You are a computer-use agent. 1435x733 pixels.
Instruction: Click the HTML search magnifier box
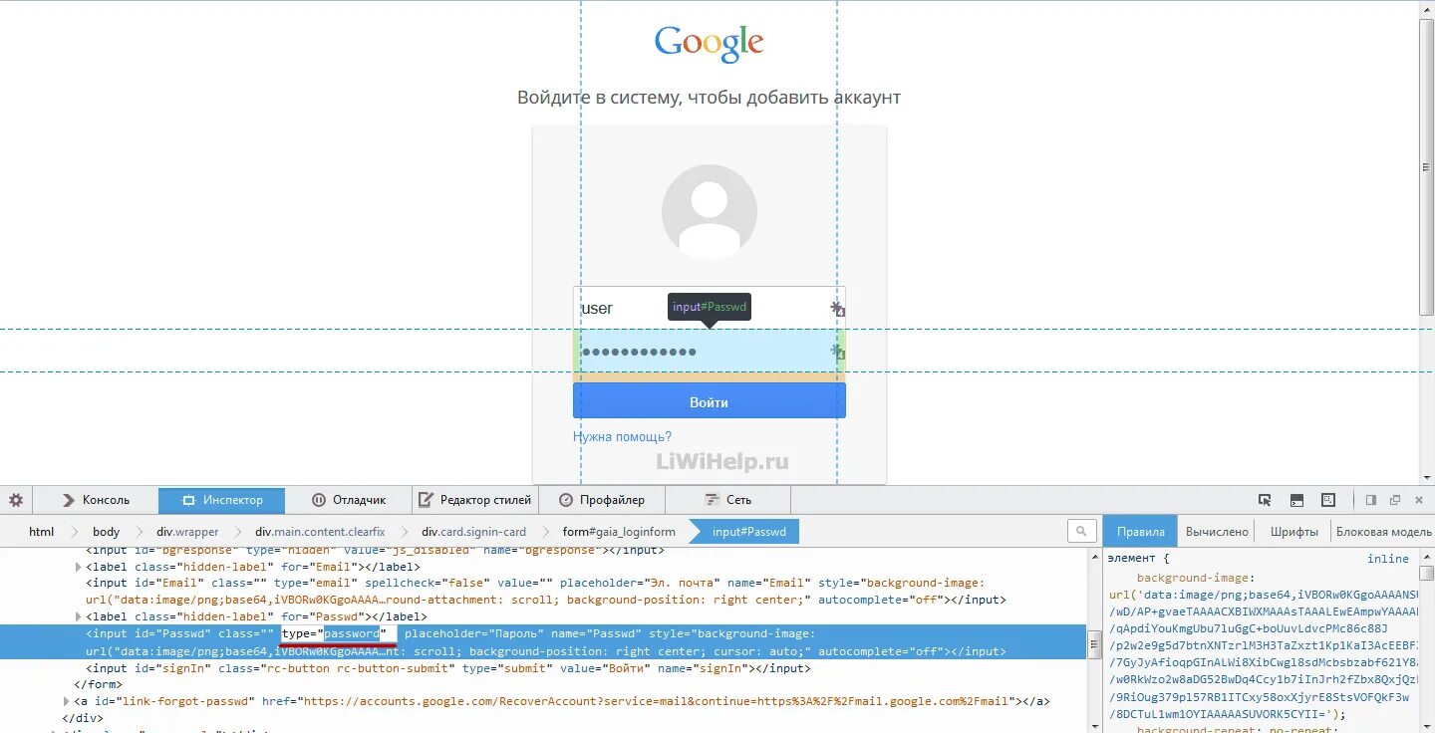tap(1081, 531)
